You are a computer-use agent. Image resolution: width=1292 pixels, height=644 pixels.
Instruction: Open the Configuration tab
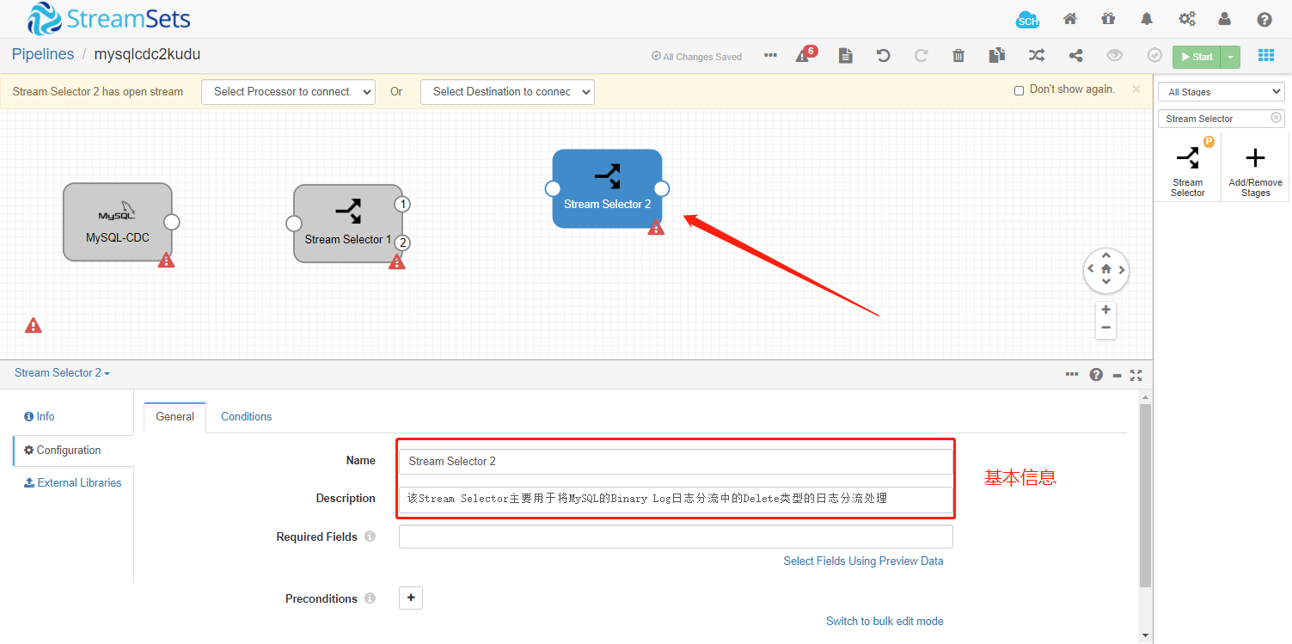[63, 450]
